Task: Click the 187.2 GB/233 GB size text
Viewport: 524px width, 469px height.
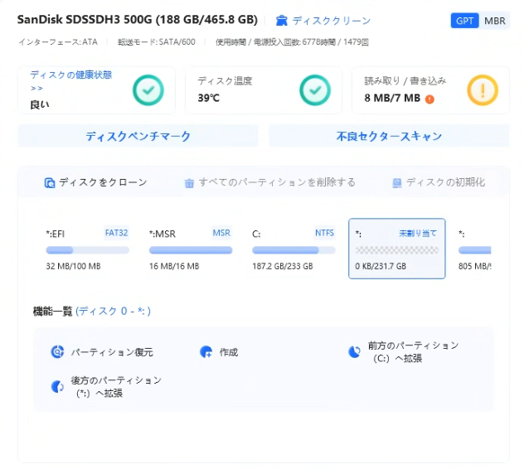Action: pos(283,266)
